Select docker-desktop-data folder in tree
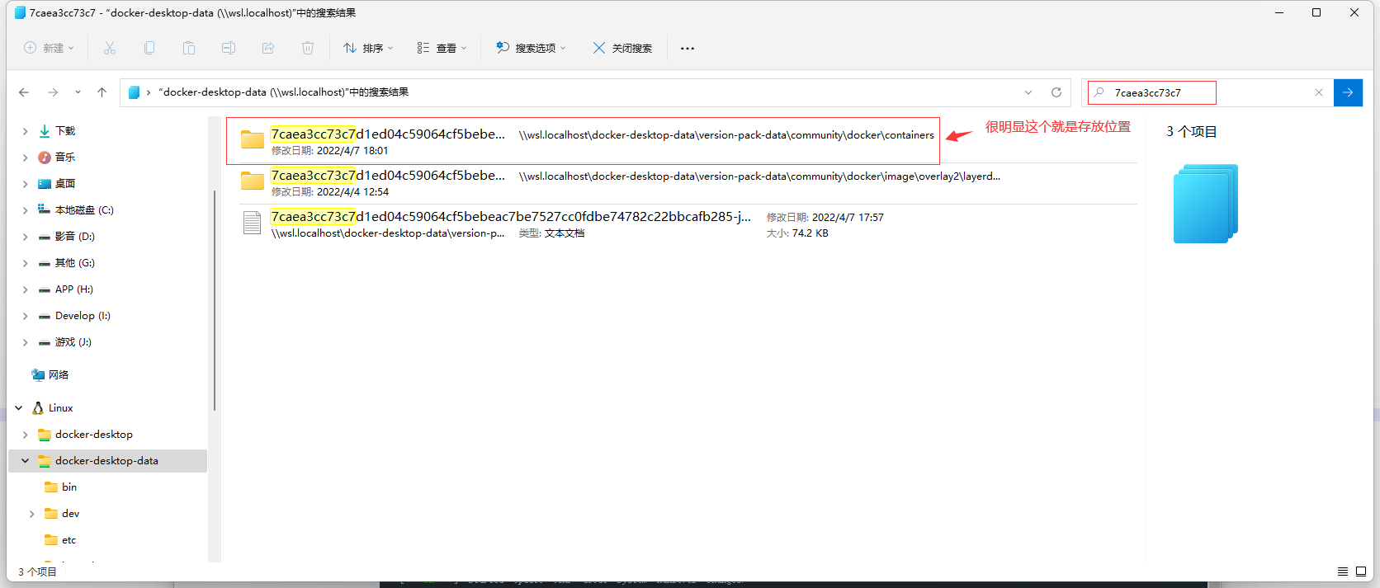This screenshot has height=588, width=1380. 106,460
